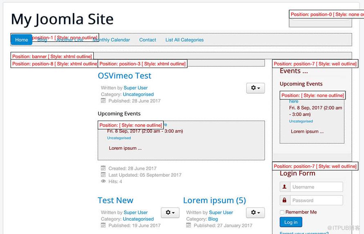Select the Home menu item
The image size is (364, 234).
(22, 40)
